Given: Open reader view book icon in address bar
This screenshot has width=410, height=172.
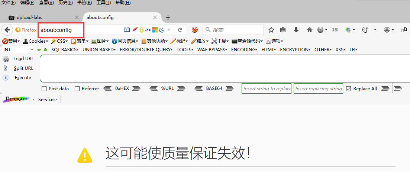Looking at the screenshot, I should pos(127,30).
